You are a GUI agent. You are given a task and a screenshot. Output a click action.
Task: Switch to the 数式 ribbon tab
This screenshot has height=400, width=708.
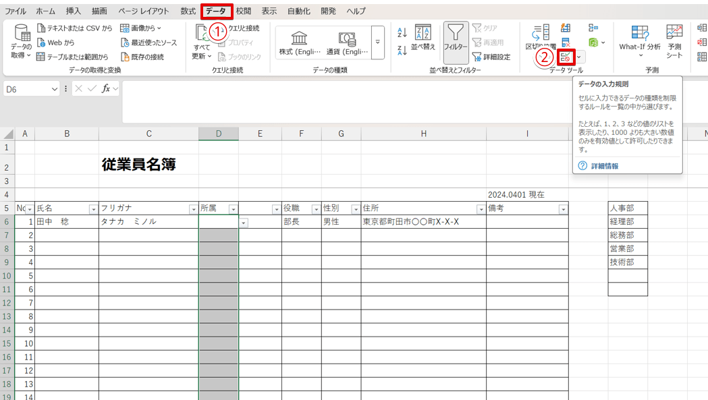point(188,11)
